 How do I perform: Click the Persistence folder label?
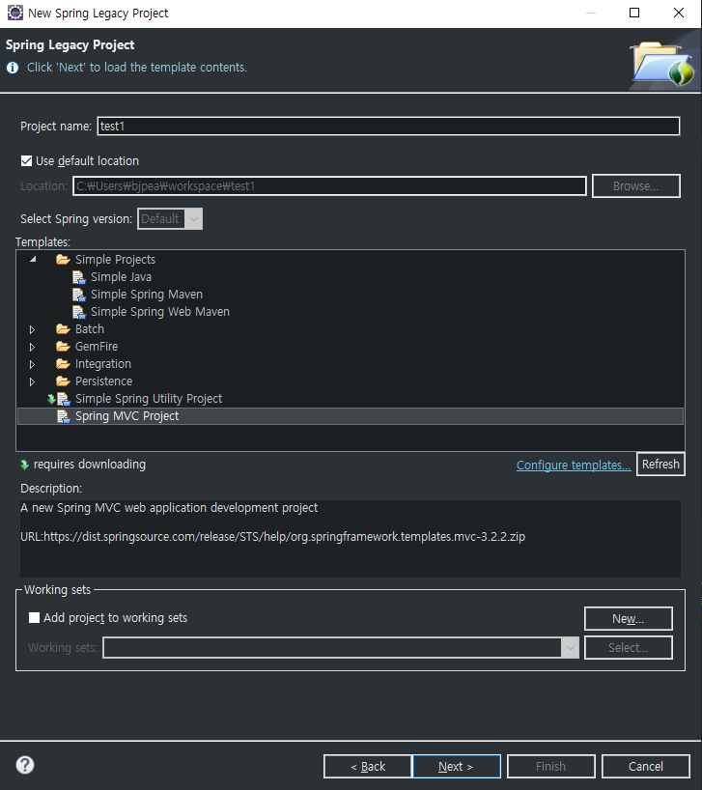[x=103, y=381]
